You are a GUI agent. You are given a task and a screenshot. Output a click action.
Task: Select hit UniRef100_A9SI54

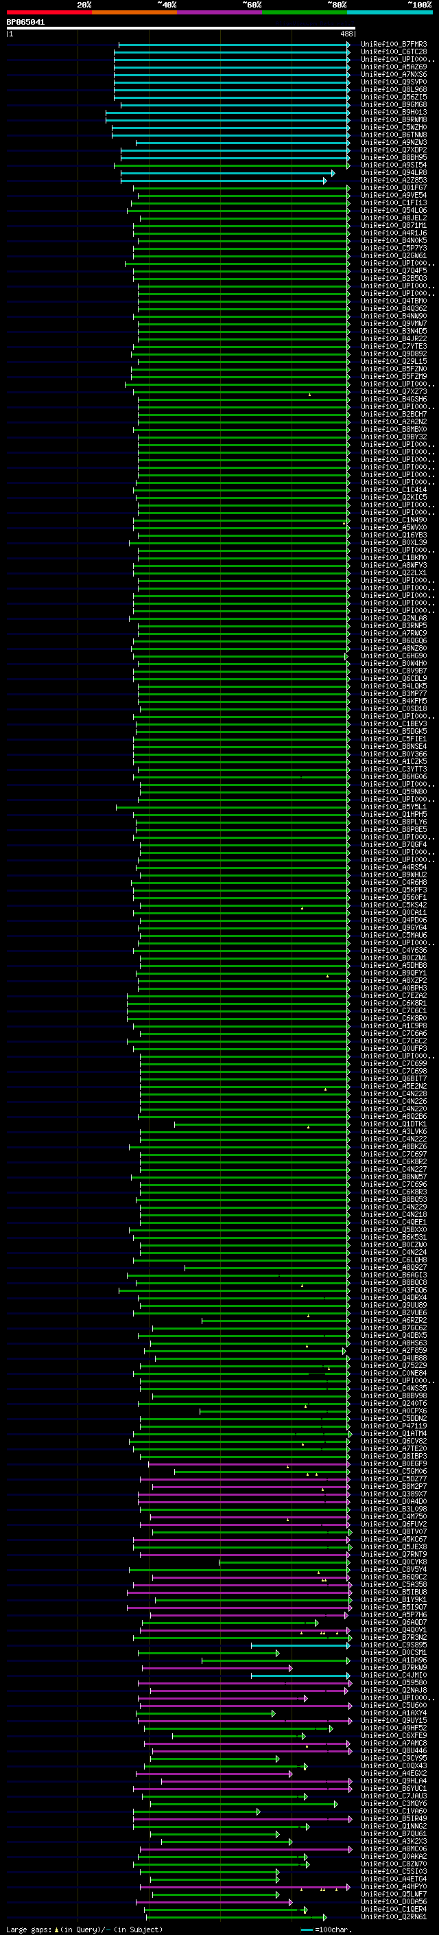[393, 165]
